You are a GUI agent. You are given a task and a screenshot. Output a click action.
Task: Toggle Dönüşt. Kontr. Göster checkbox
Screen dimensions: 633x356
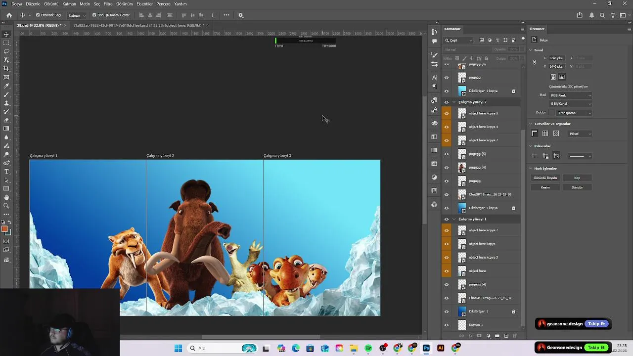(x=94, y=15)
